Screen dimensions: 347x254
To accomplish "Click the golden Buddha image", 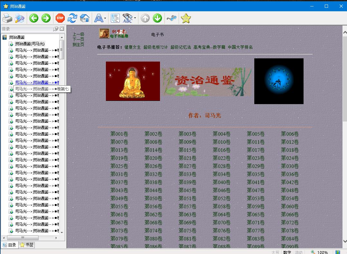I will pyautogui.click(x=133, y=81).
